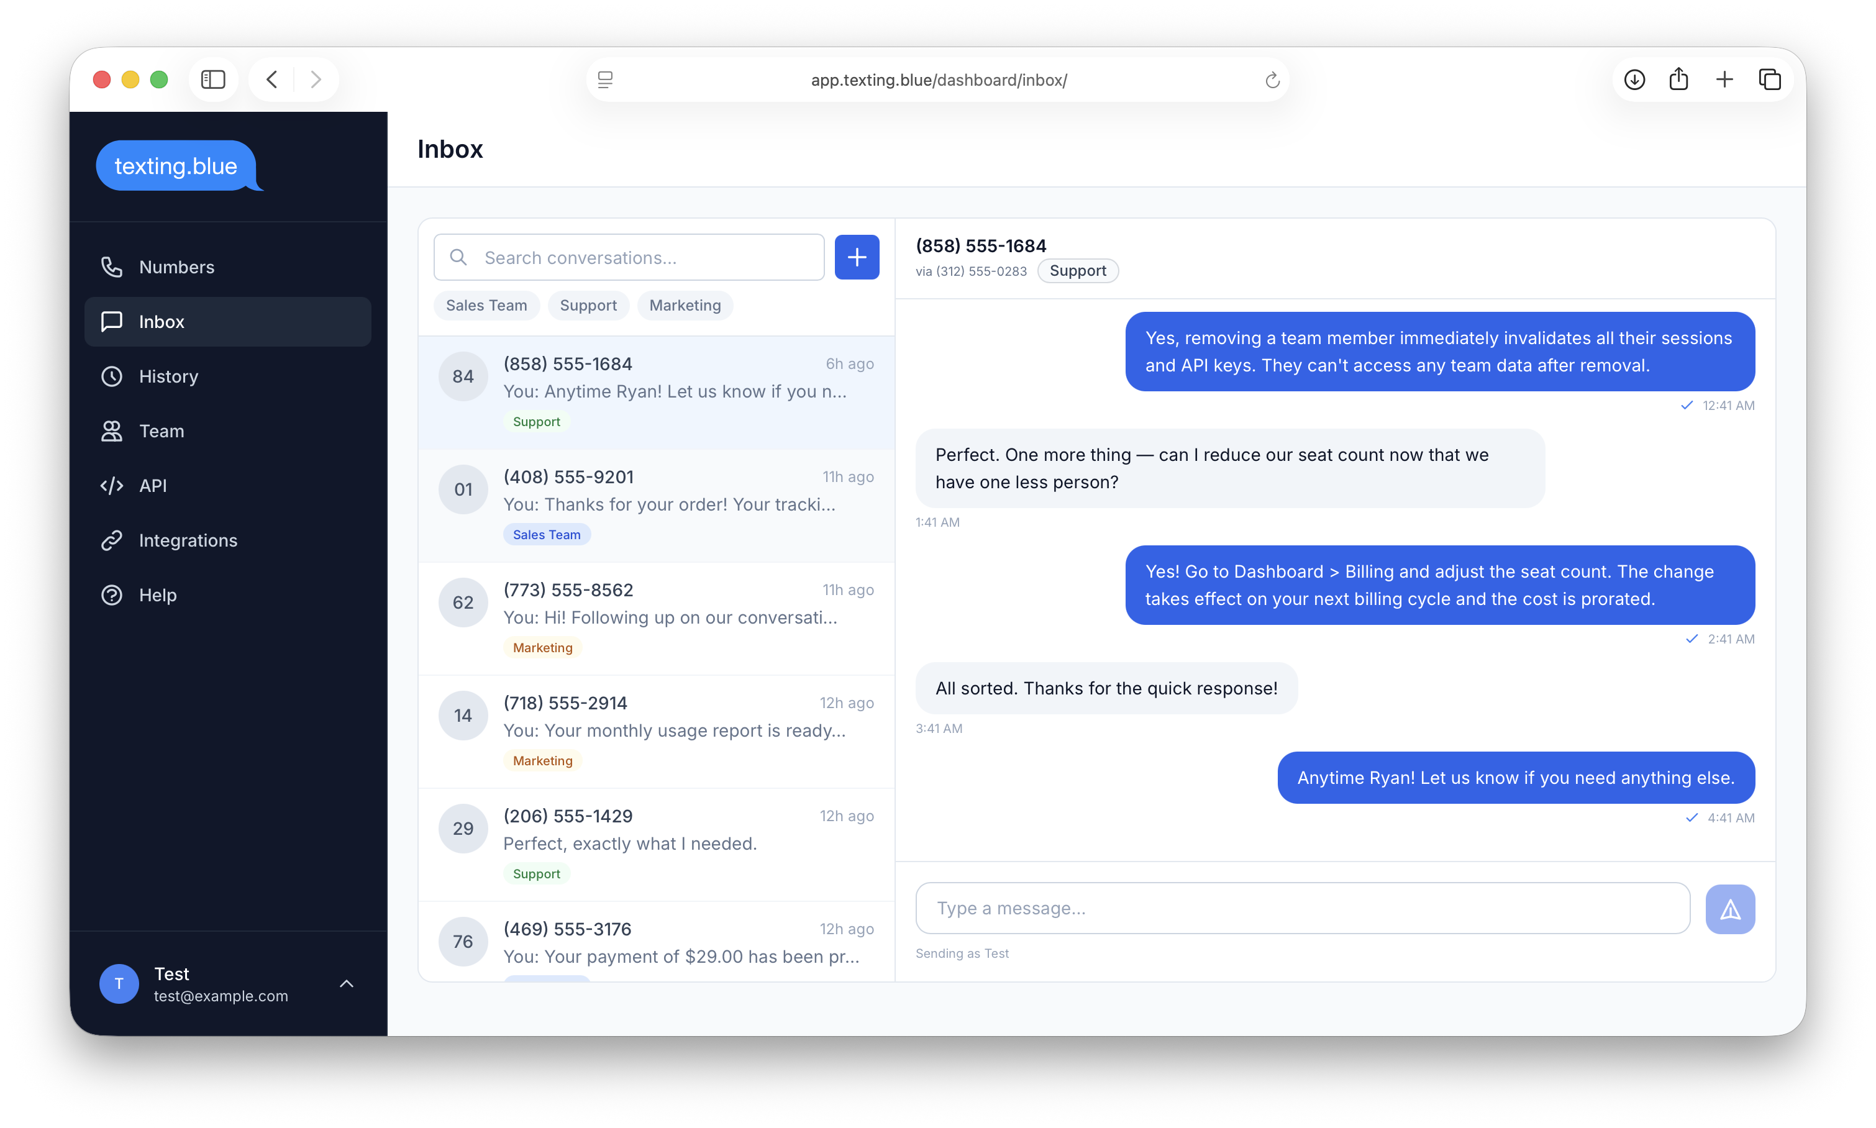Open browser downloads icon

[1634, 79]
